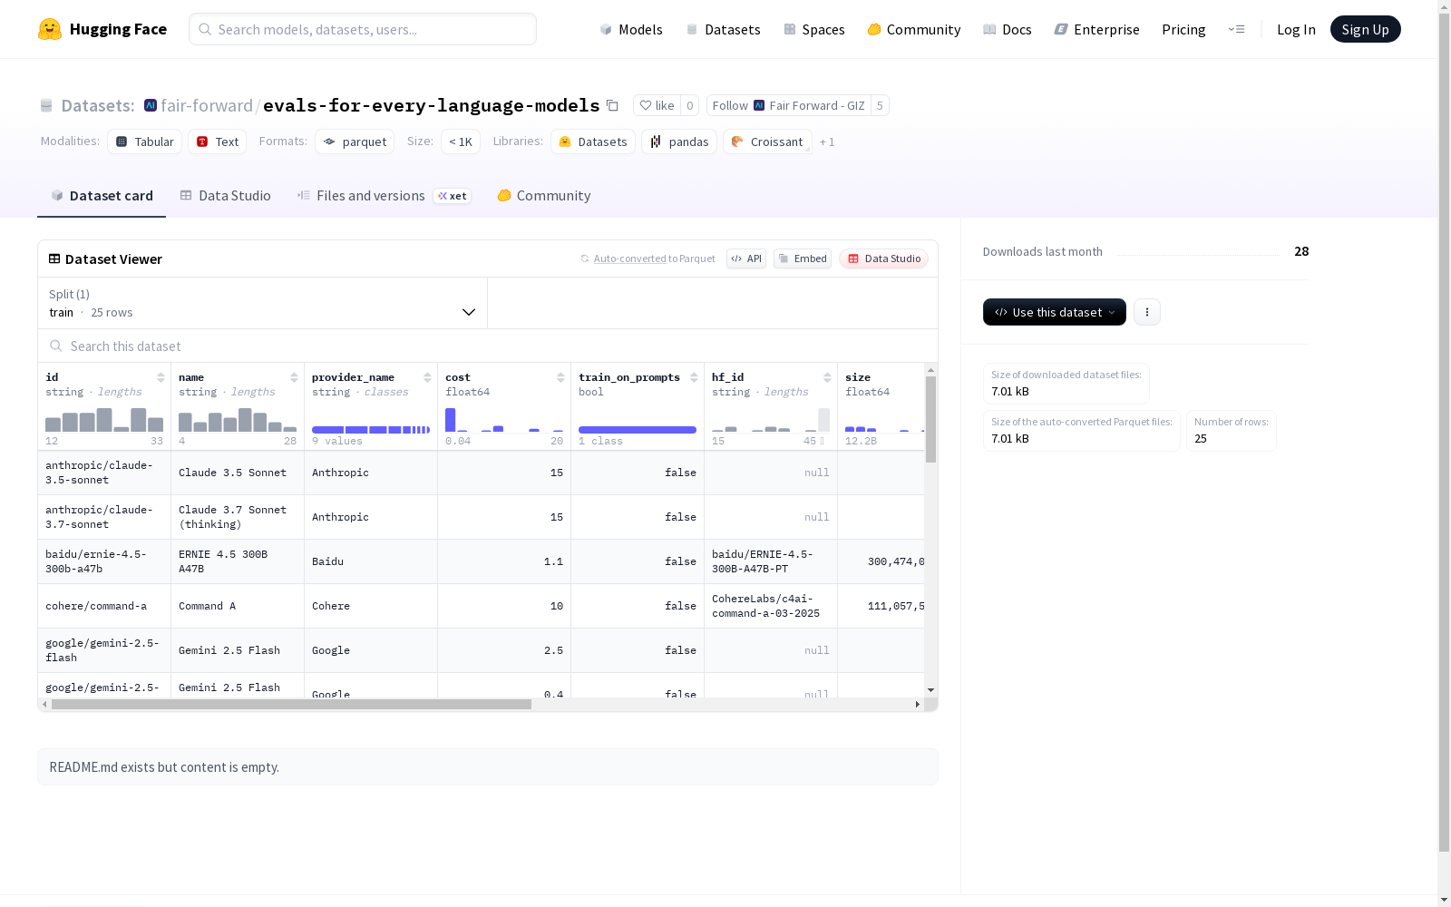Sort by the id column

click(x=161, y=377)
